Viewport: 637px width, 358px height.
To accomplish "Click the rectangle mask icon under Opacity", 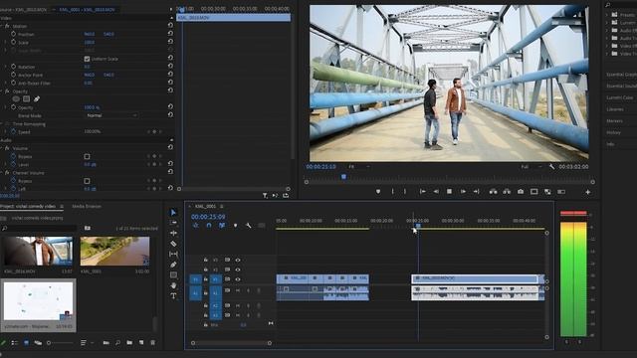I will (x=27, y=99).
